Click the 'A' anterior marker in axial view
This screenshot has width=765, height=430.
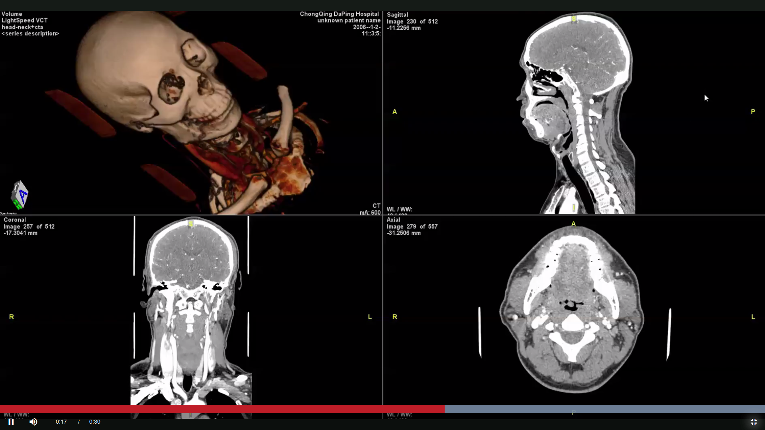point(573,224)
